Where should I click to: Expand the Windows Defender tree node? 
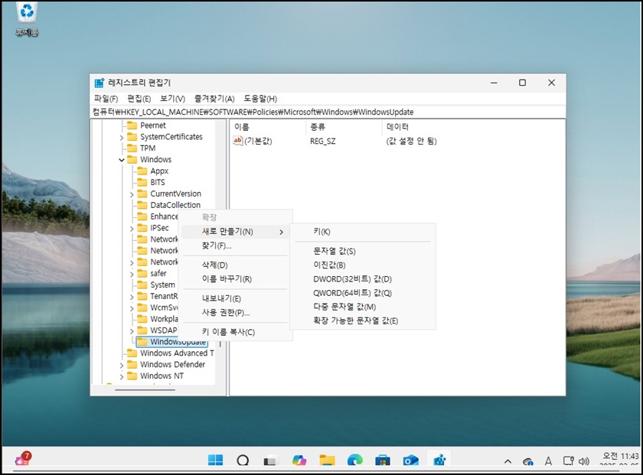122,365
